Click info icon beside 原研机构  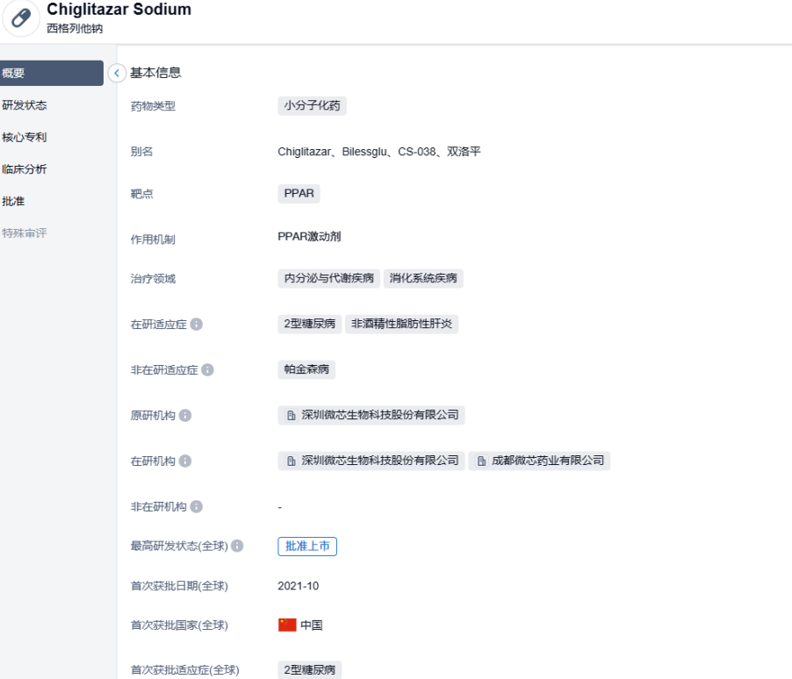pos(185,416)
